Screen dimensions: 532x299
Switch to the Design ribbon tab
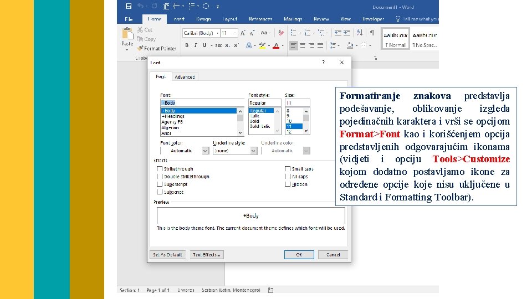click(x=203, y=19)
